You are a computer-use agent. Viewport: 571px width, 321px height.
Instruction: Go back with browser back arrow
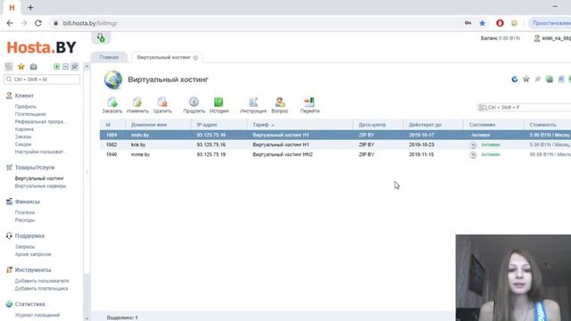(x=10, y=23)
